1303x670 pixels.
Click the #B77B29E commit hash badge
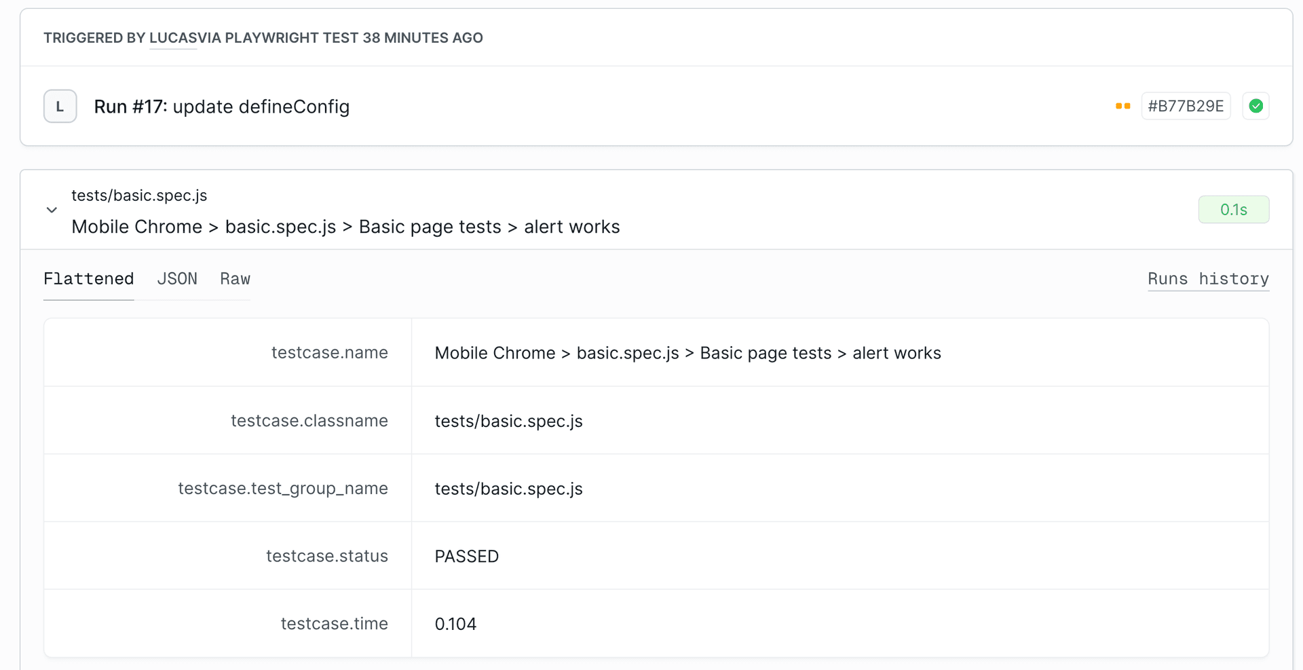tap(1185, 107)
